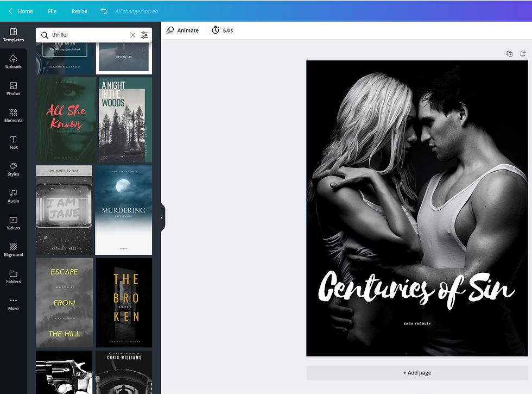Clear the thriller search text

pos(132,35)
